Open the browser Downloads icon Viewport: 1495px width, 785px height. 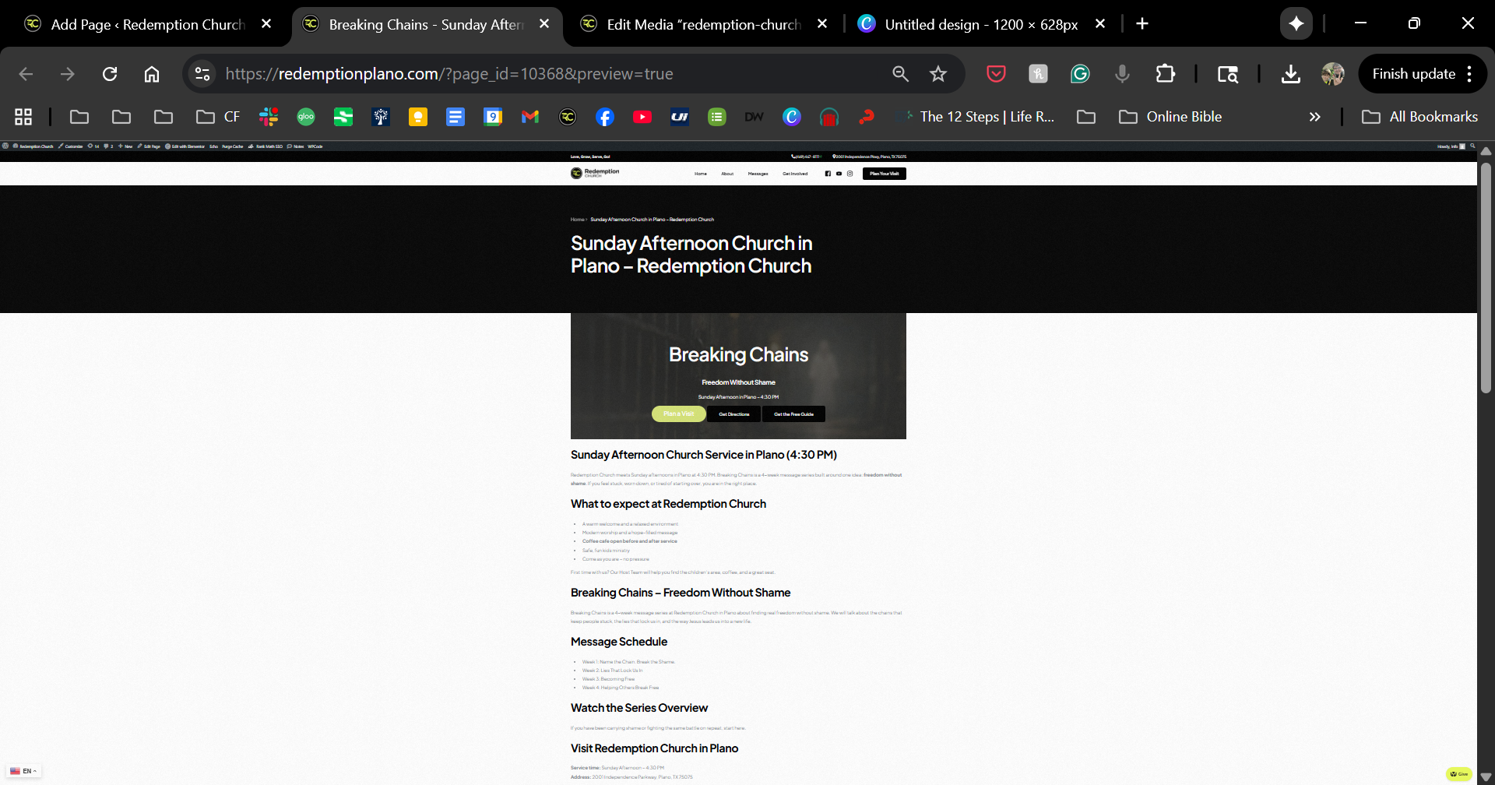click(1290, 74)
